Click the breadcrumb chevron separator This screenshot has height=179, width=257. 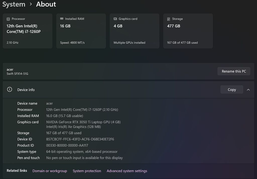point(31,4)
